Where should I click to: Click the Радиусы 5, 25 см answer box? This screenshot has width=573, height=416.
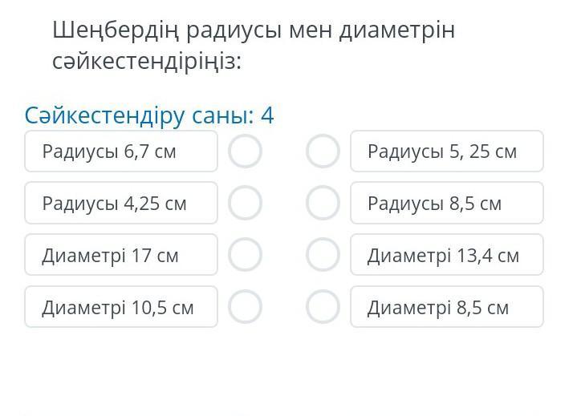(446, 151)
